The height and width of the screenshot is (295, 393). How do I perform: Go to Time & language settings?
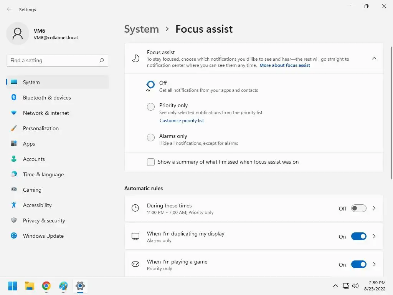43,174
